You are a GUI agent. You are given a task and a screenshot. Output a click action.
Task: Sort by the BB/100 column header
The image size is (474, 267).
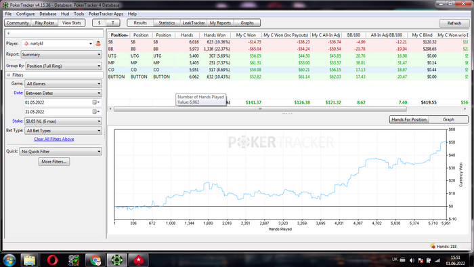point(353,35)
